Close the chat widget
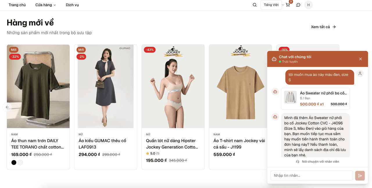Screen dimensions: 372x188 (360, 59)
